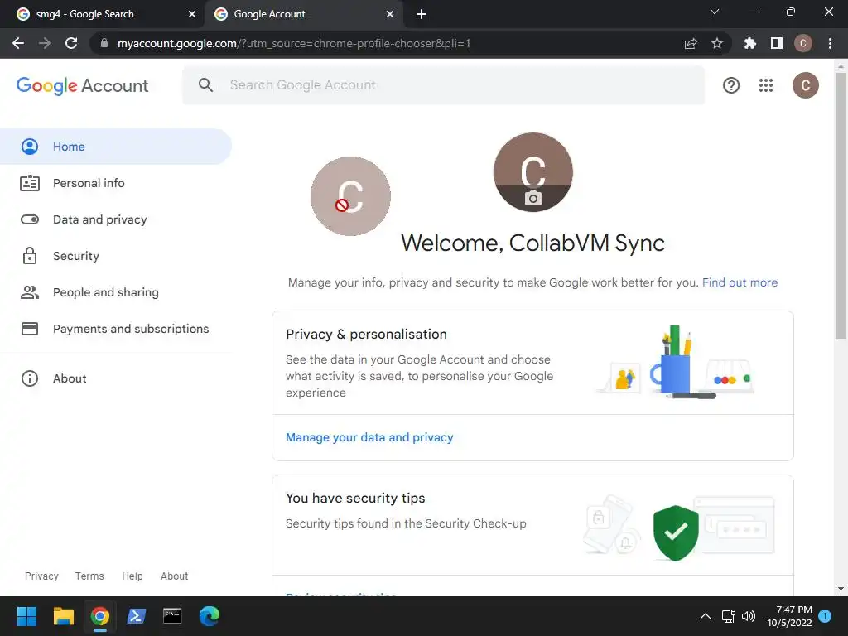The height and width of the screenshot is (636, 848).
Task: Open the Help footer link
Action: coord(132,576)
